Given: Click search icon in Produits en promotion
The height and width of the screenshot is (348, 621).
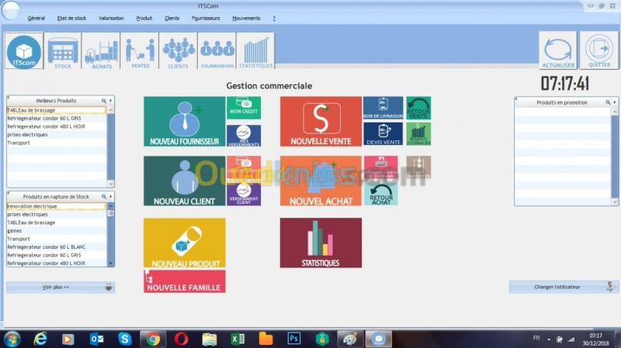Looking at the screenshot, I should pos(608,102).
